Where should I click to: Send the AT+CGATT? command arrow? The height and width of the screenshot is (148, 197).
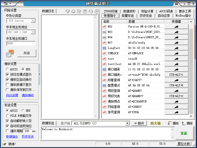pos(176,80)
